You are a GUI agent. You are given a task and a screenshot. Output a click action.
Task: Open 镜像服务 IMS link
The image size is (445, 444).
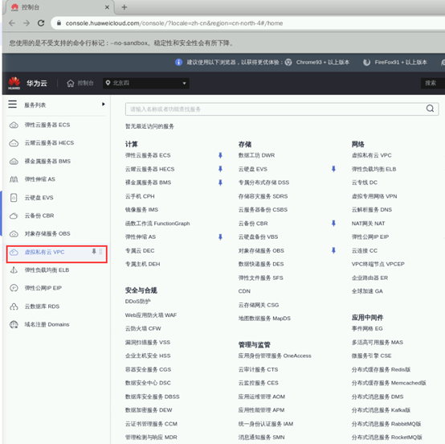[x=141, y=209]
